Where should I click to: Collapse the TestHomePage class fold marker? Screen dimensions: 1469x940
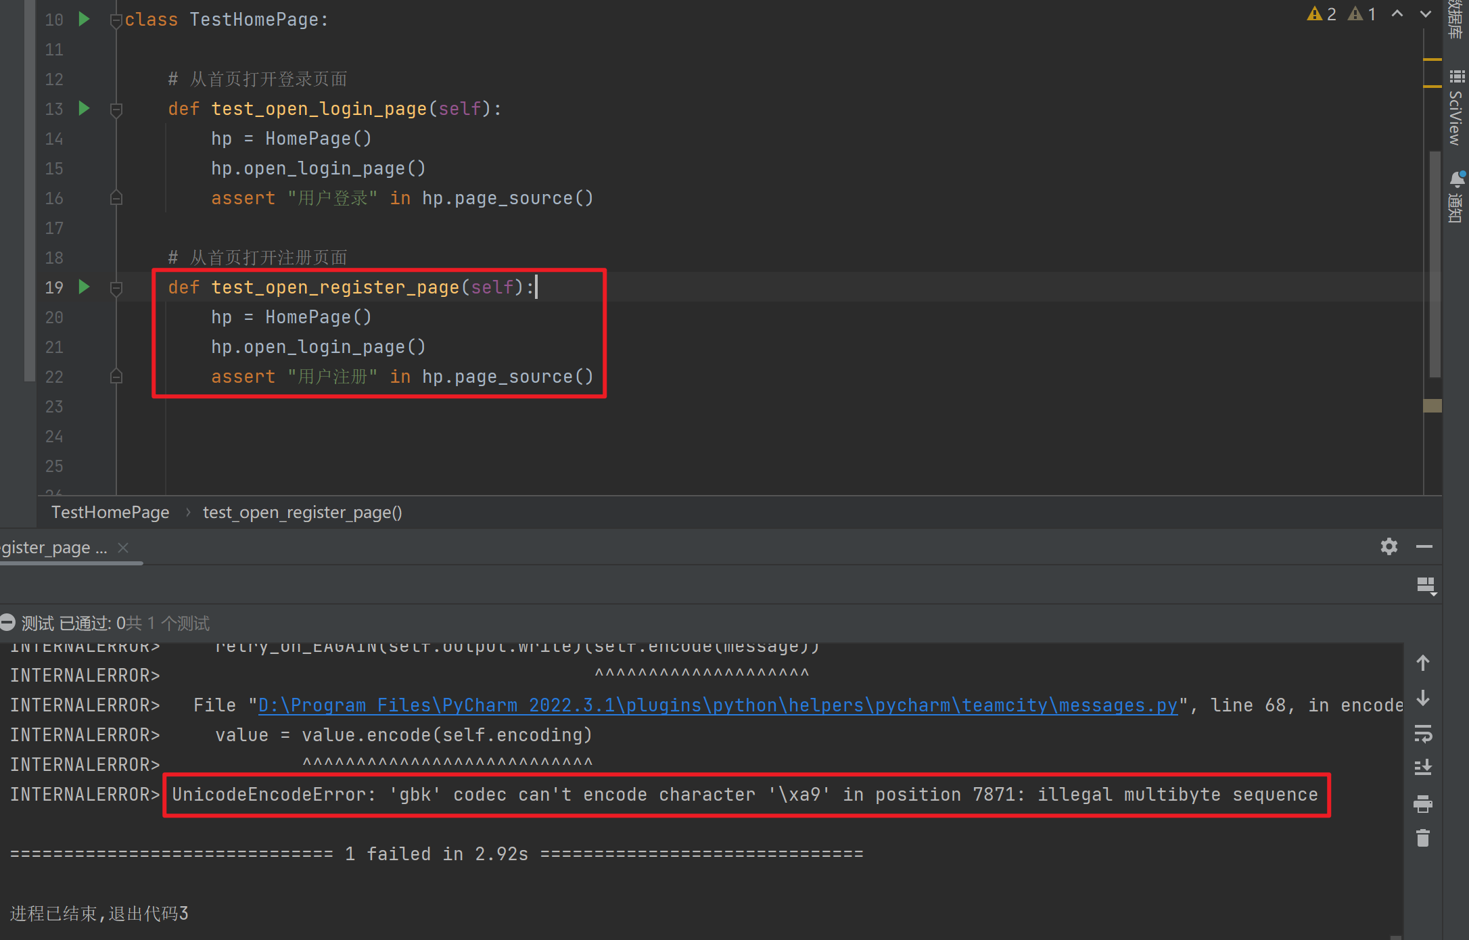pos(116,20)
